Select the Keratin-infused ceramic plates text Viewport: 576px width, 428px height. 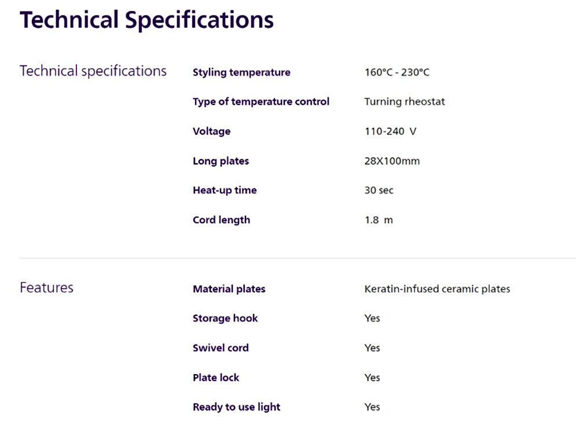(436, 289)
